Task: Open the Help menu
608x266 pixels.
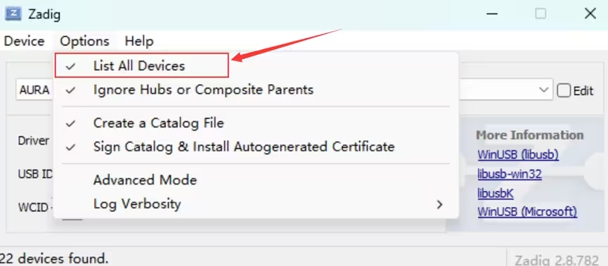Action: point(139,41)
